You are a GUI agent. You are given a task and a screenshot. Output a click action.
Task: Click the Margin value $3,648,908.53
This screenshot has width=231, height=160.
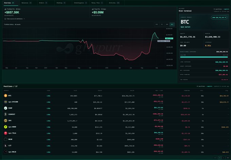pos(213,37)
